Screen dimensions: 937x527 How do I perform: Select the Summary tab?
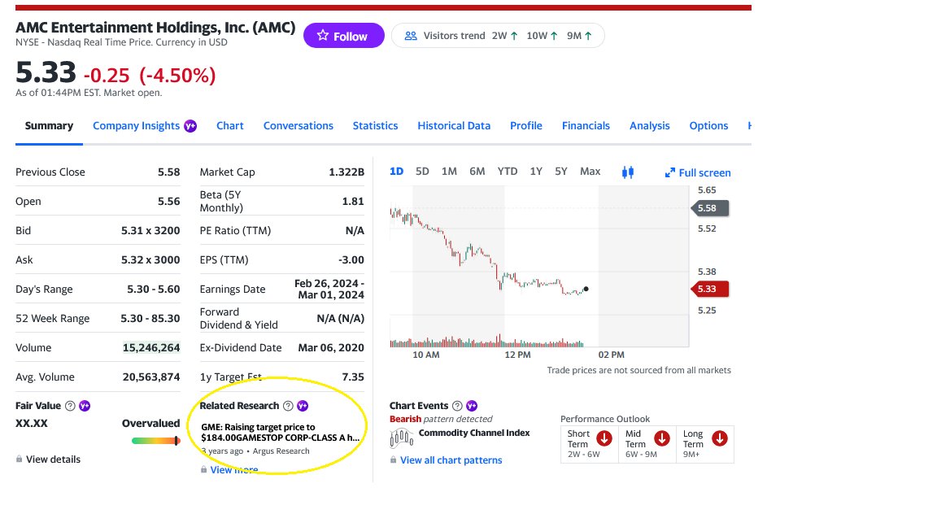[49, 125]
